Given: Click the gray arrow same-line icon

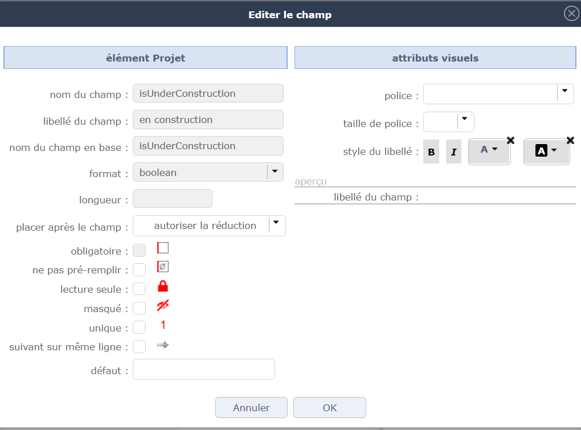Looking at the screenshot, I should (x=163, y=345).
